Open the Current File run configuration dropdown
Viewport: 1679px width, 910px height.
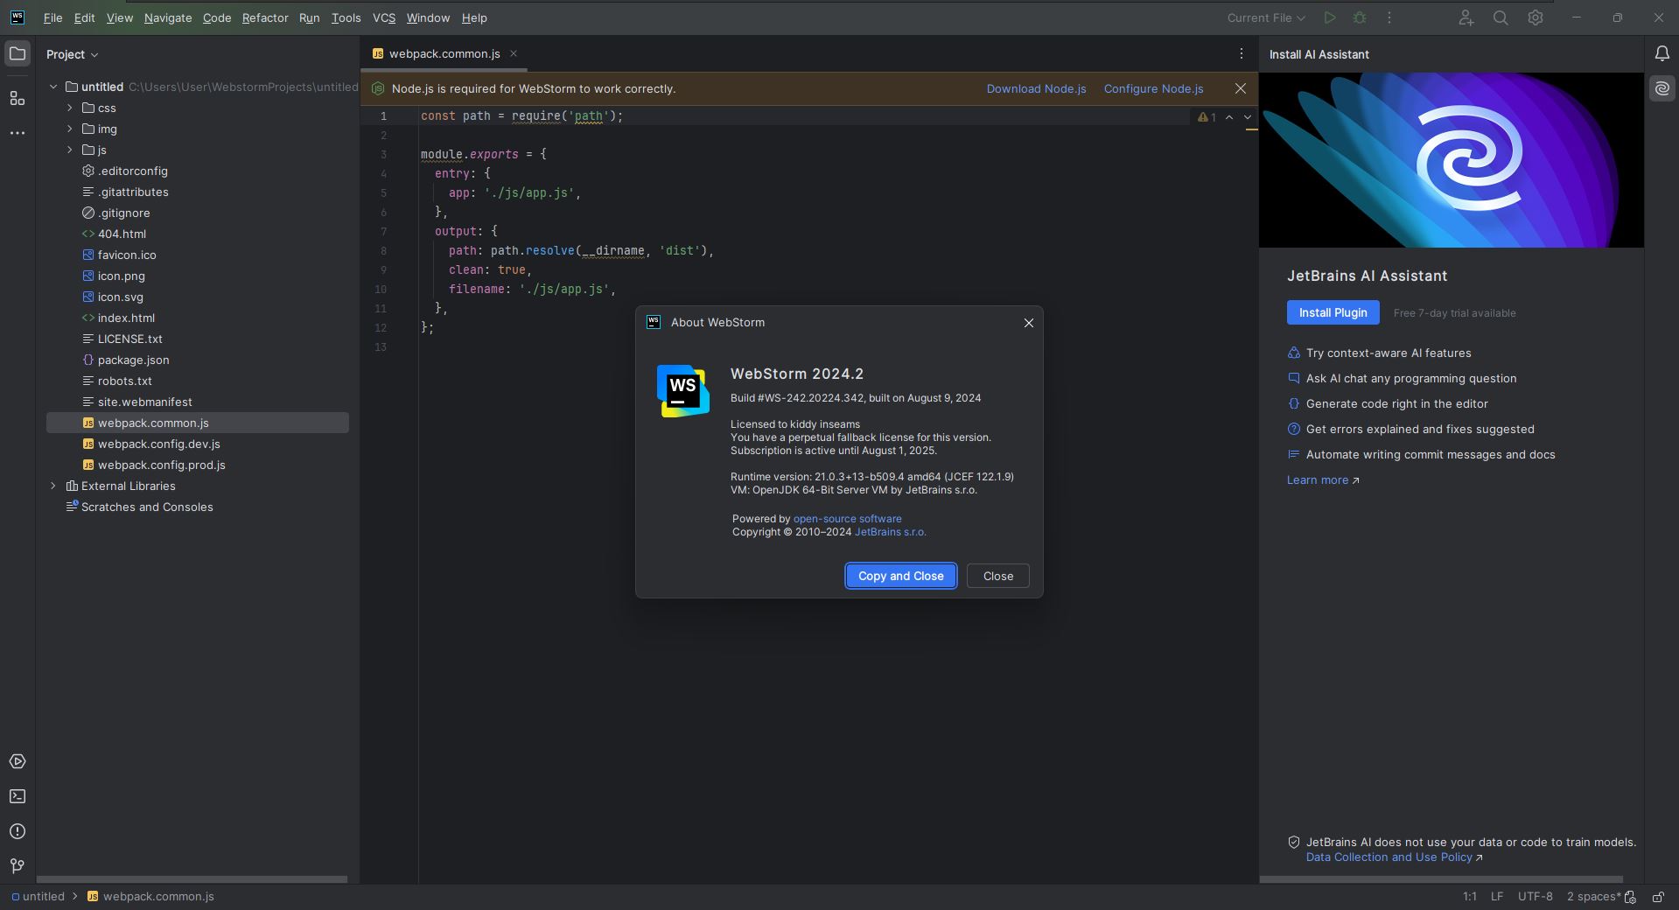click(1265, 17)
